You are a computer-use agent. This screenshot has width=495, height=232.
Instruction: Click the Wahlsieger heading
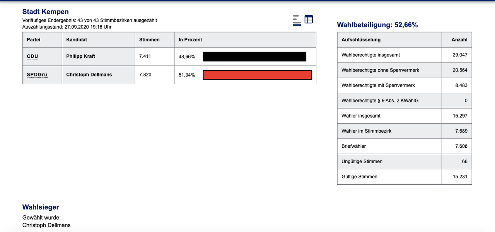pos(41,208)
